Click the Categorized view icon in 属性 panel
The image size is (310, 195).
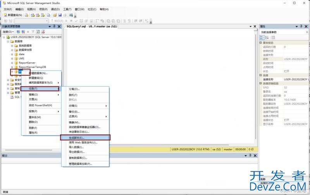tap(262, 37)
